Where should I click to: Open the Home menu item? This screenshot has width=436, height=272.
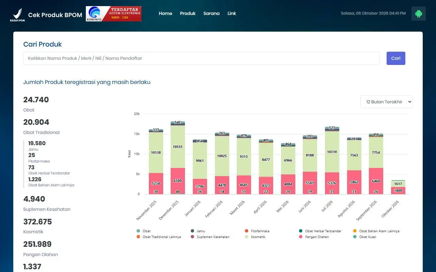(166, 14)
